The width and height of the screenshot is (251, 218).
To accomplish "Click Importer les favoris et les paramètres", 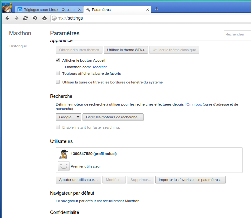I will [x=191, y=180].
